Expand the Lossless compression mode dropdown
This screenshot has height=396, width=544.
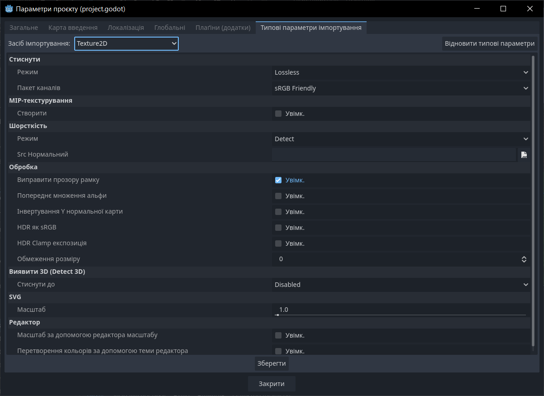tap(401, 72)
